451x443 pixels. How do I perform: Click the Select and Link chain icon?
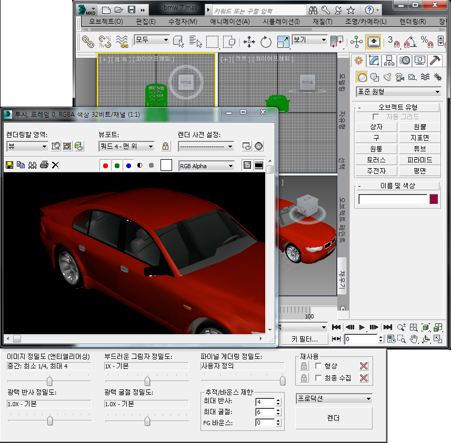point(88,42)
